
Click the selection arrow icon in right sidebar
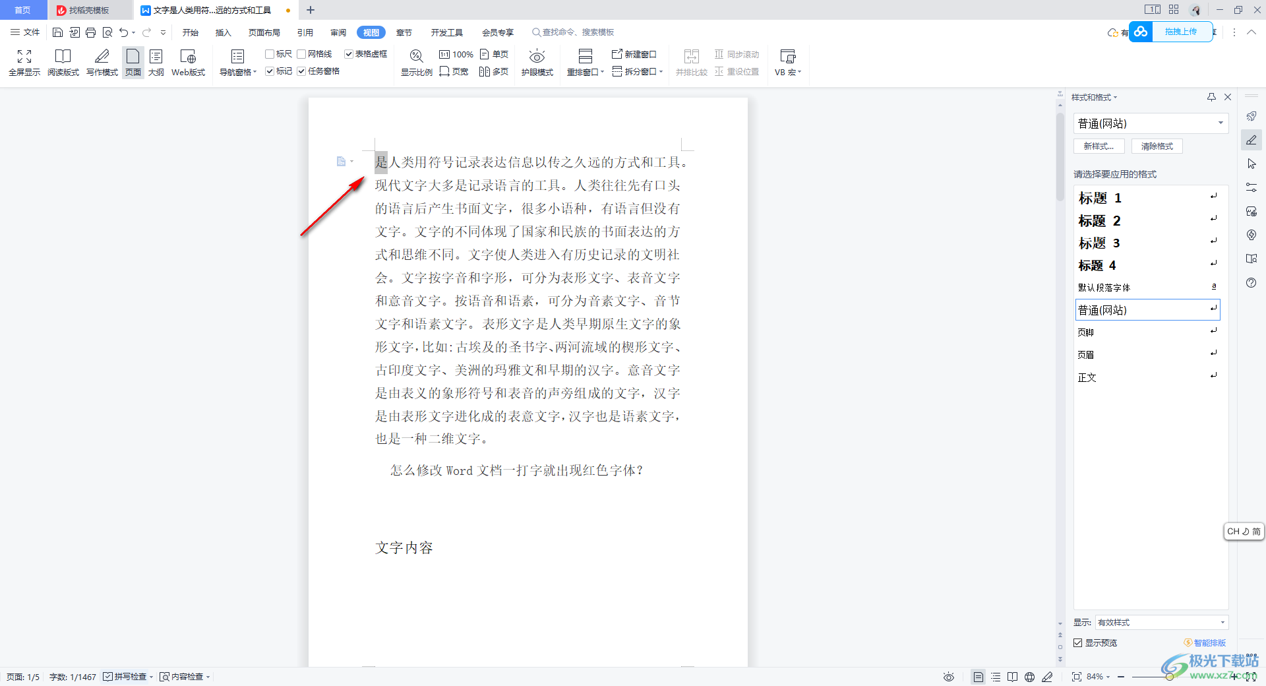click(1251, 164)
